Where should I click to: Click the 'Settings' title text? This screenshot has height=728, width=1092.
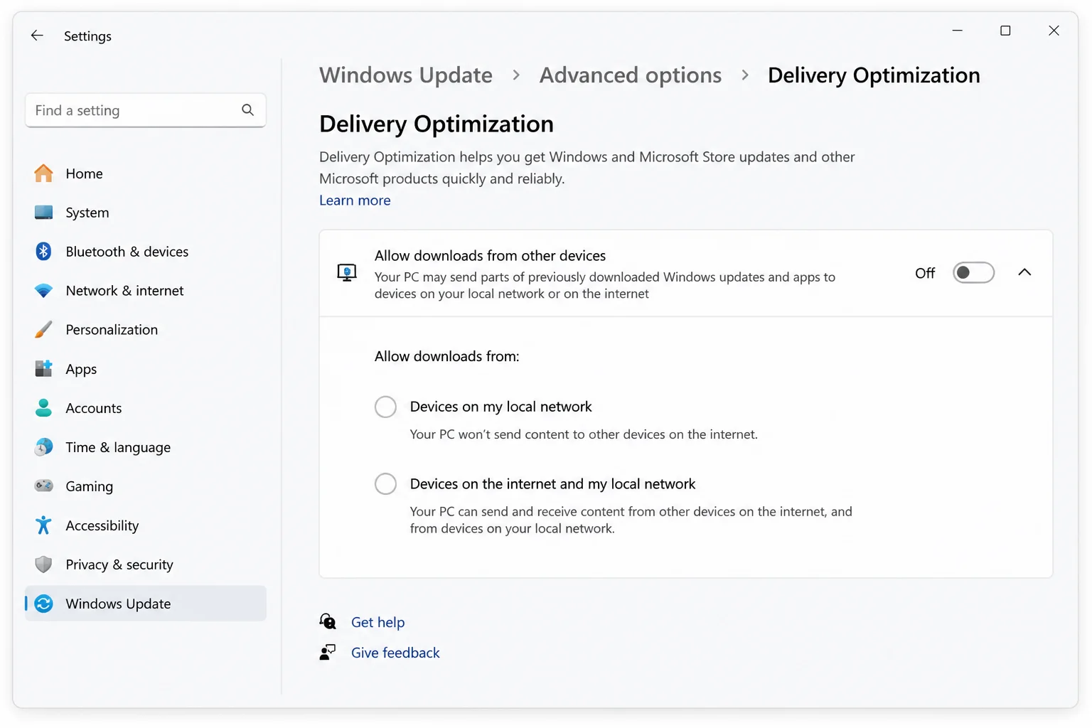pyautogui.click(x=87, y=36)
